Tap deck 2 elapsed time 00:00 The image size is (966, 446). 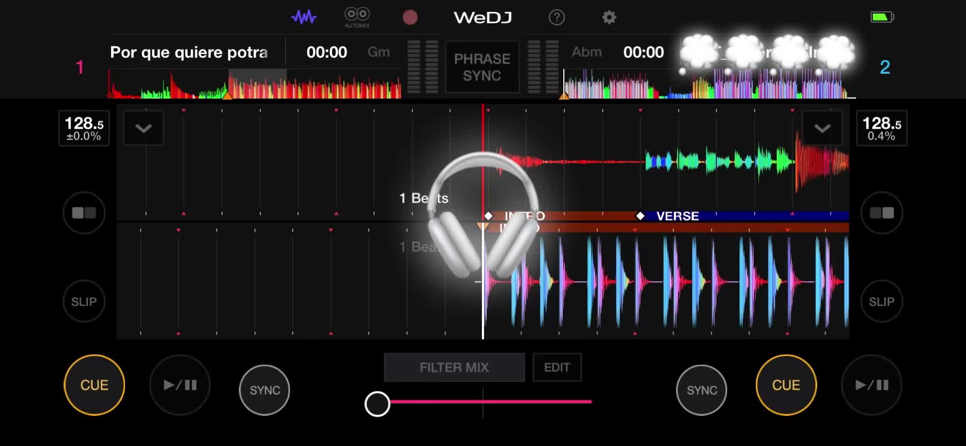[644, 52]
